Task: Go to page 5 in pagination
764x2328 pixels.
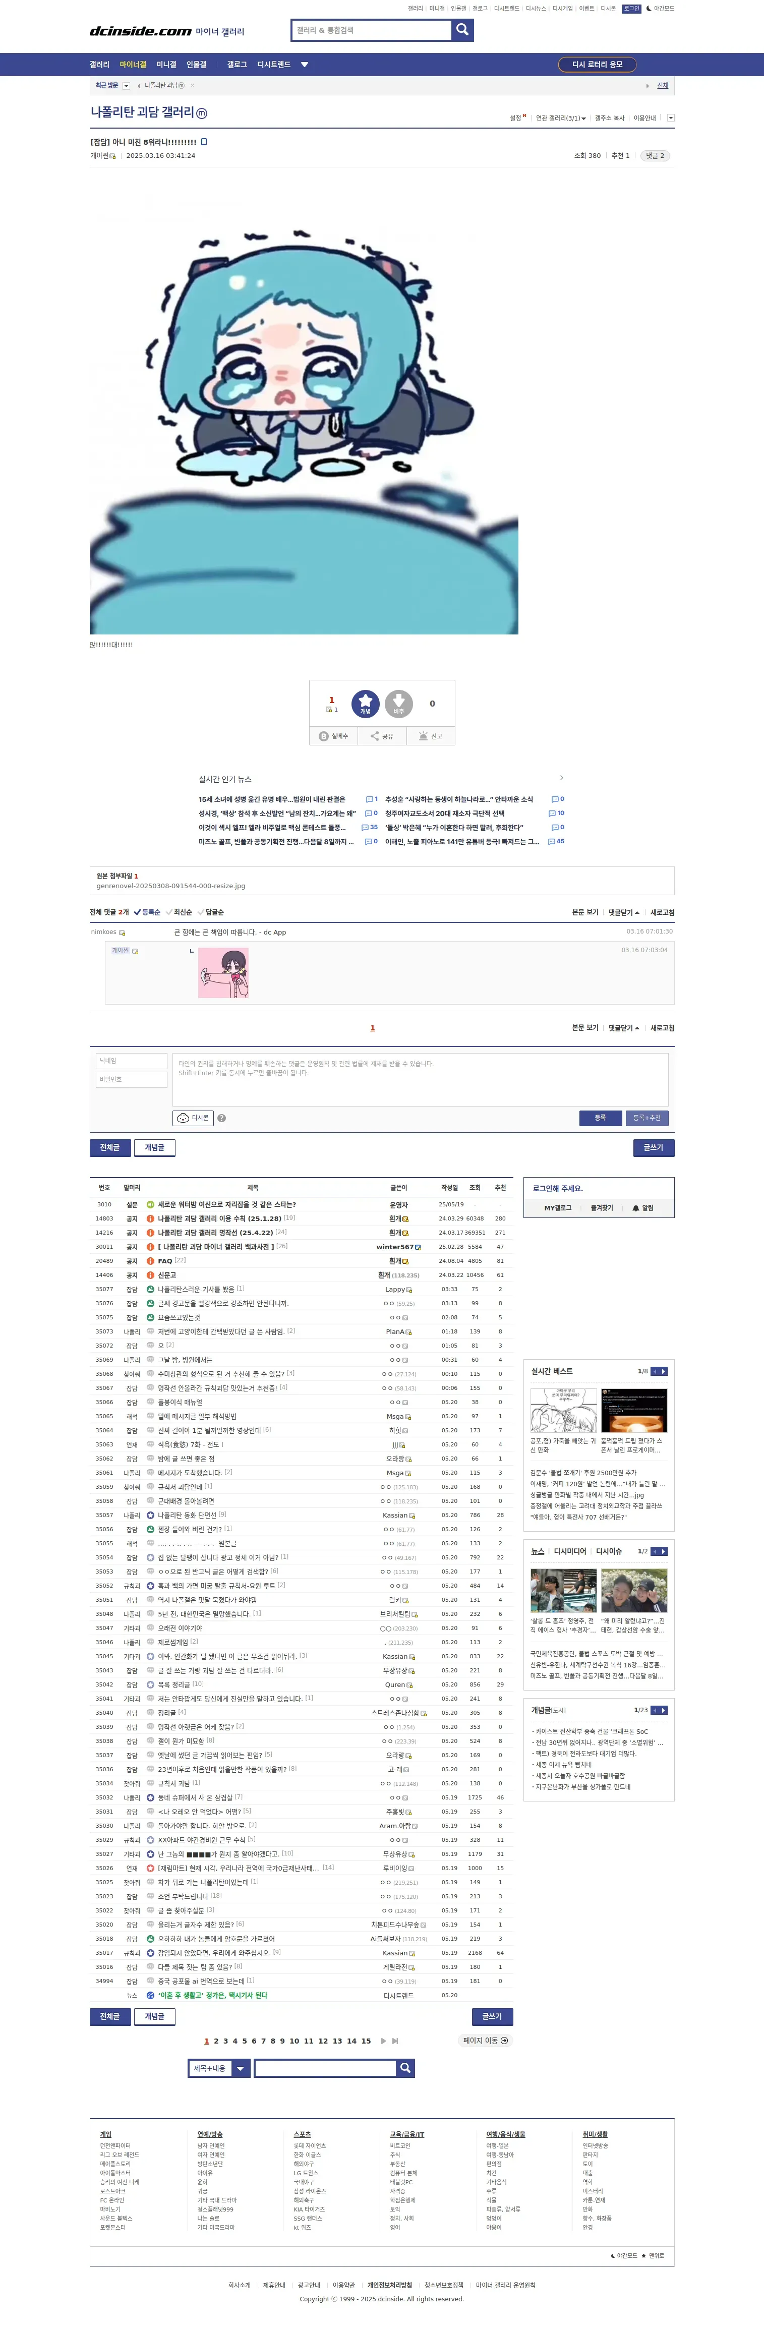Action: [244, 2041]
